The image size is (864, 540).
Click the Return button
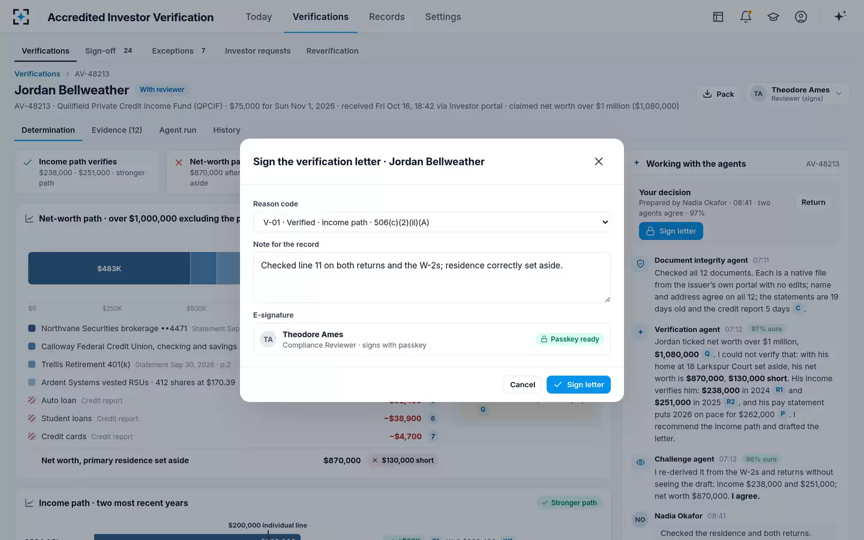813,202
